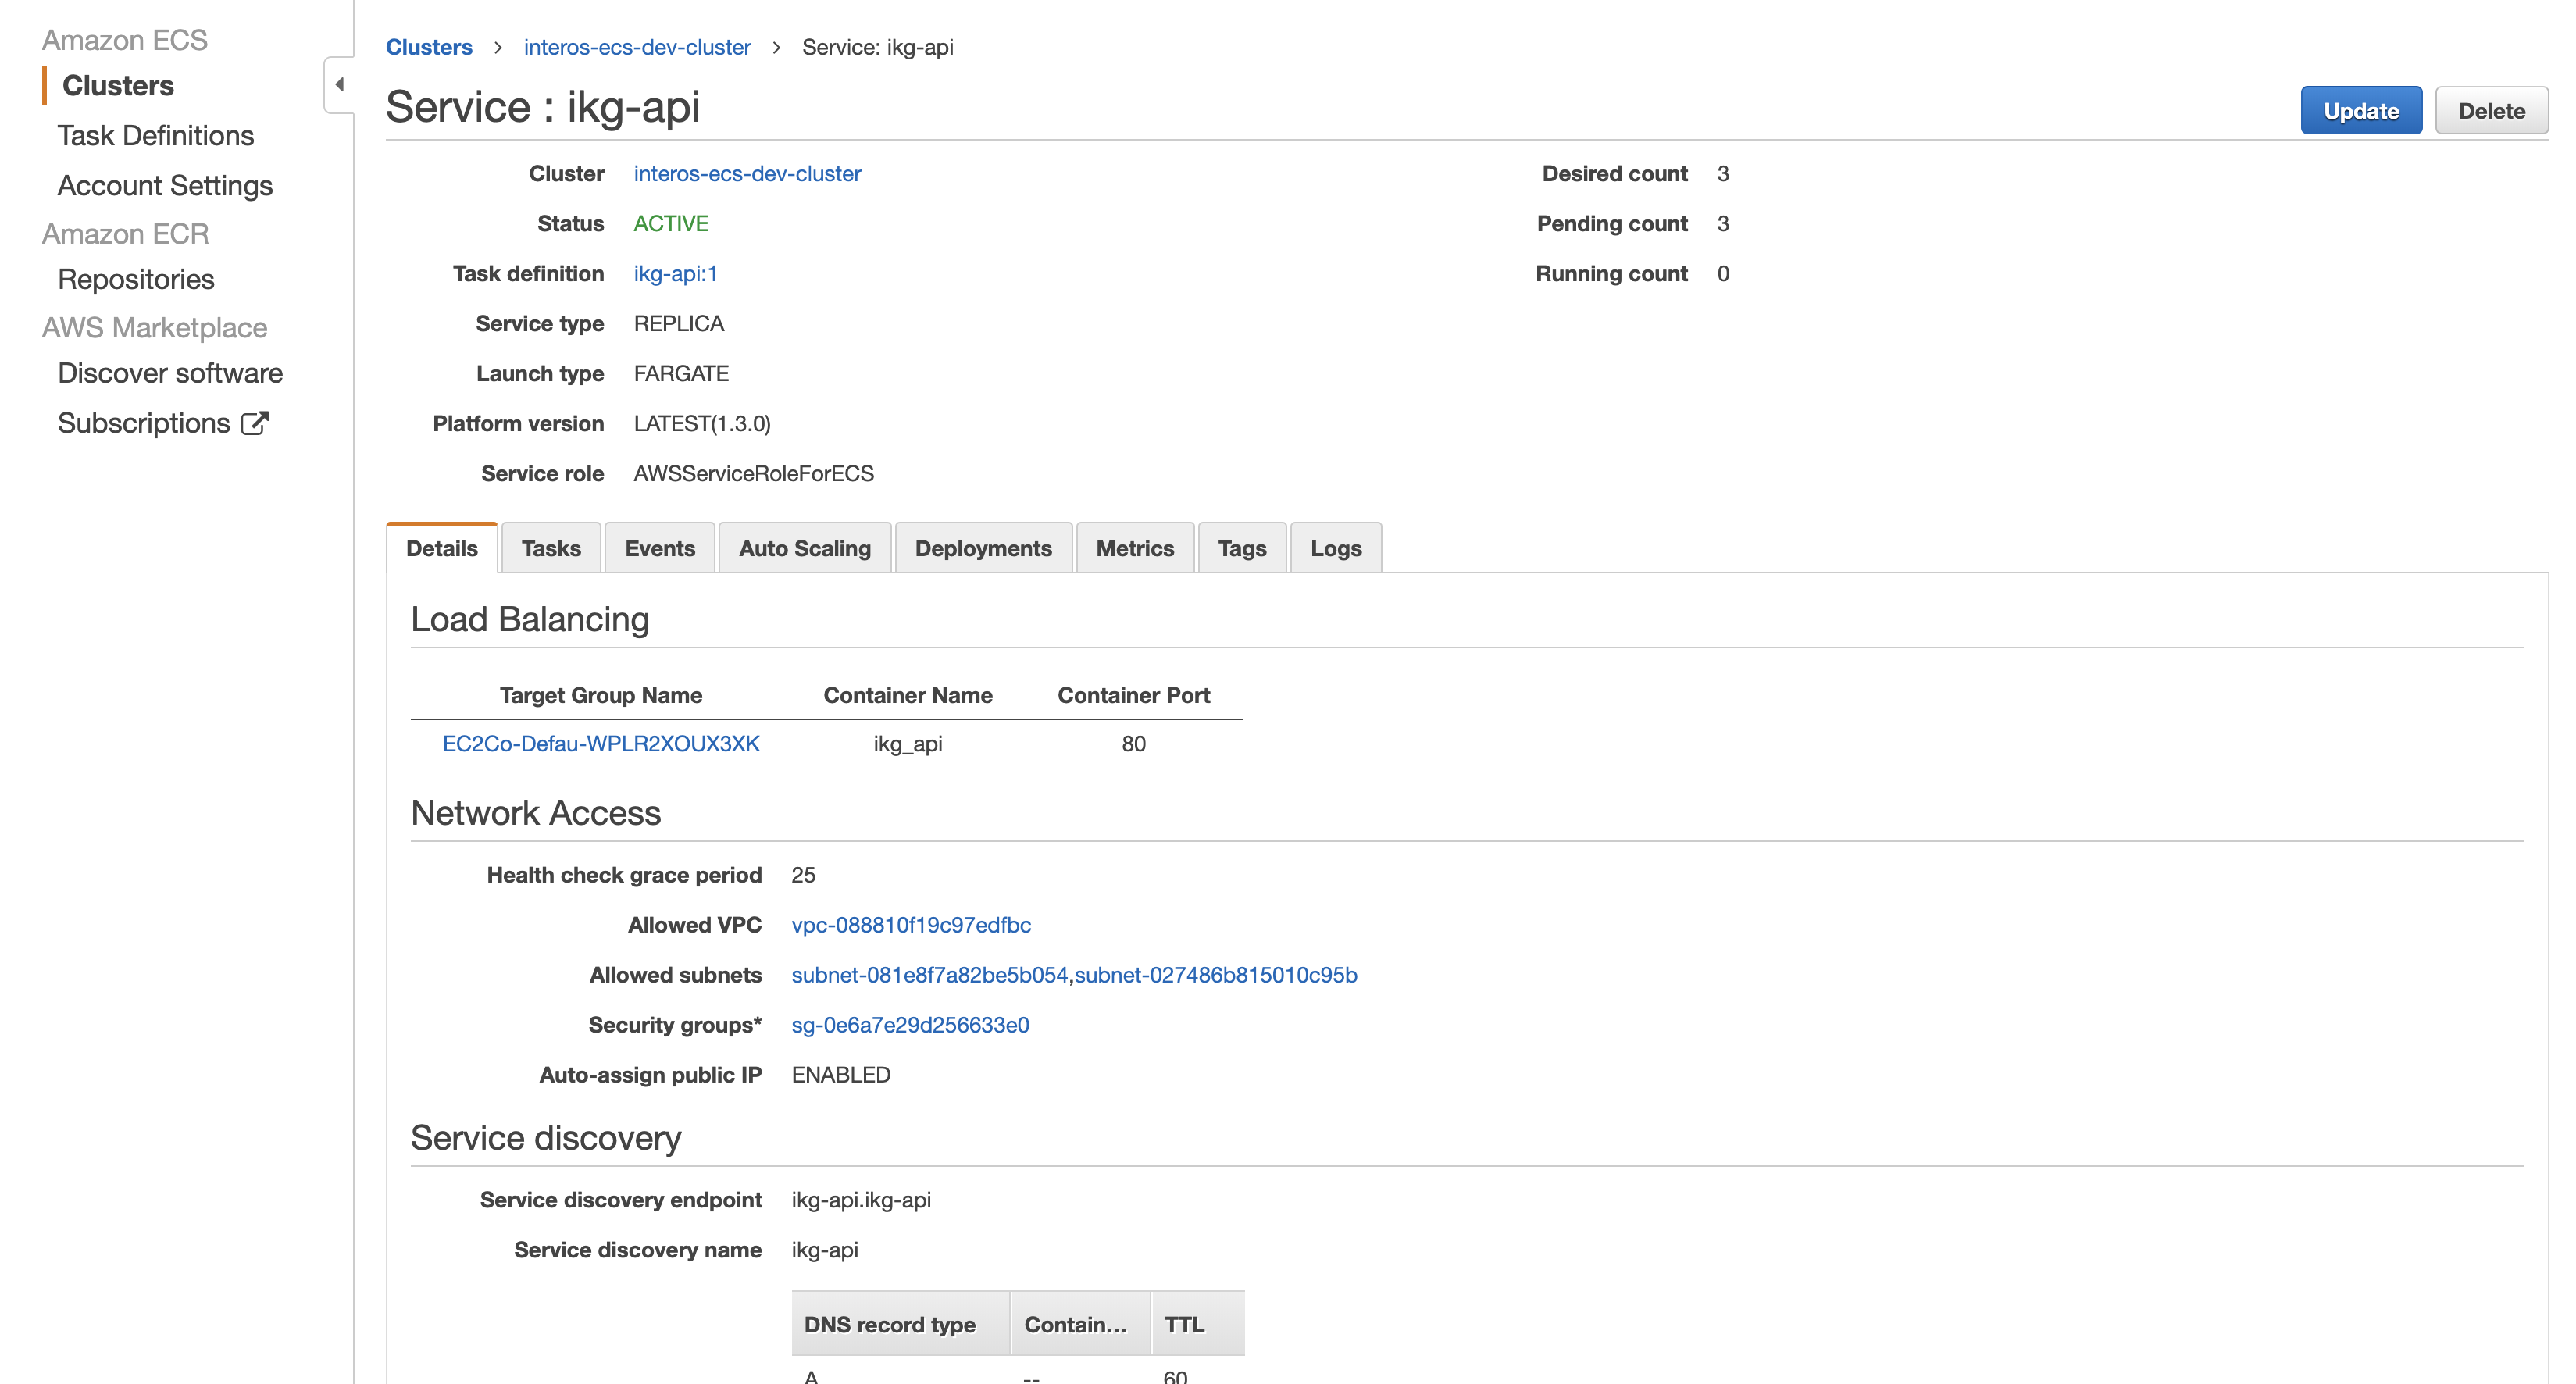
Task: Click the Amazon ECR sidebar heading
Action: point(125,234)
